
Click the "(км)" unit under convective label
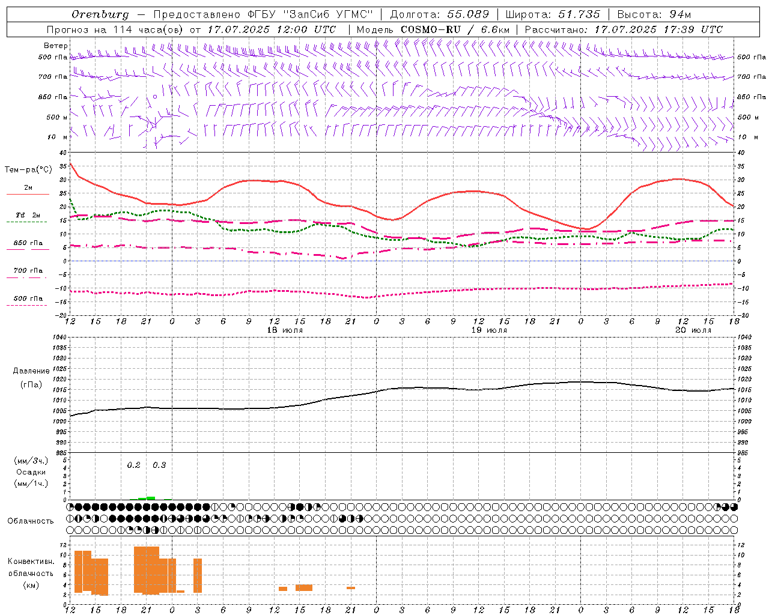tap(31, 584)
